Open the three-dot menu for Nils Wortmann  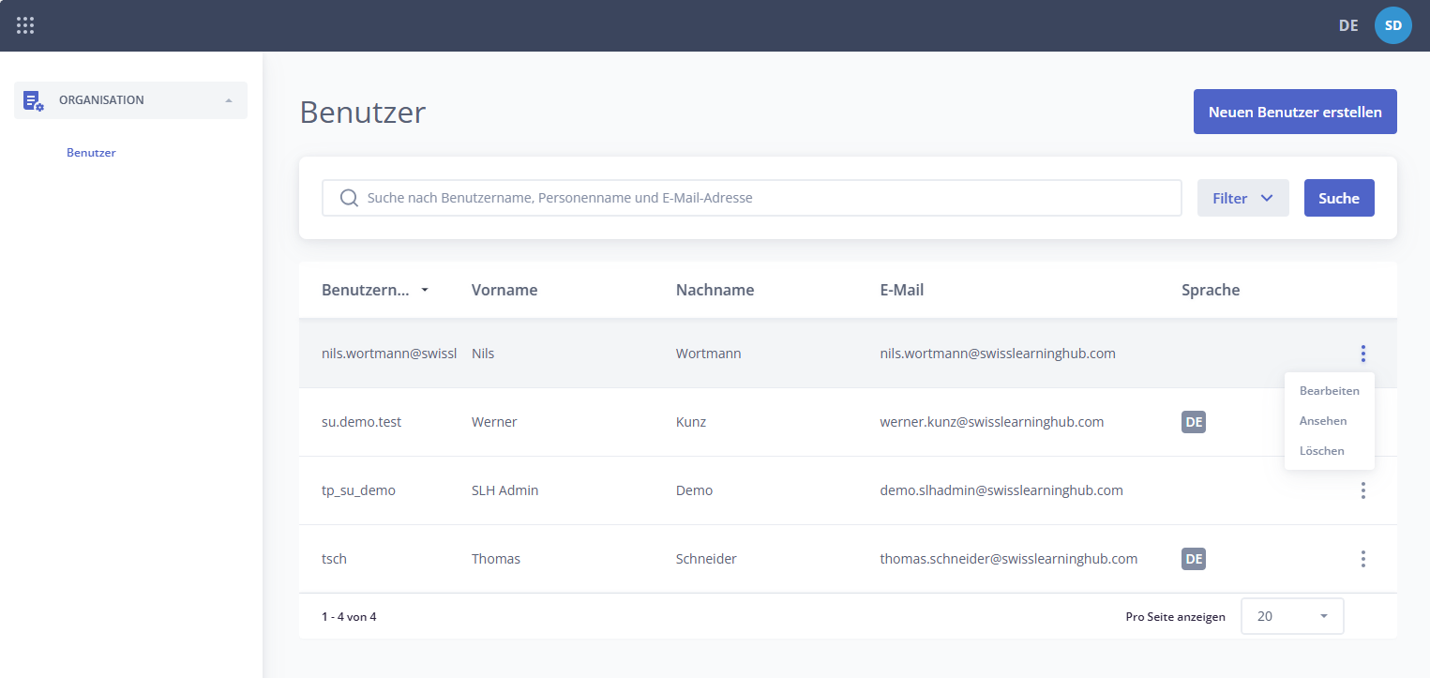[x=1362, y=354]
